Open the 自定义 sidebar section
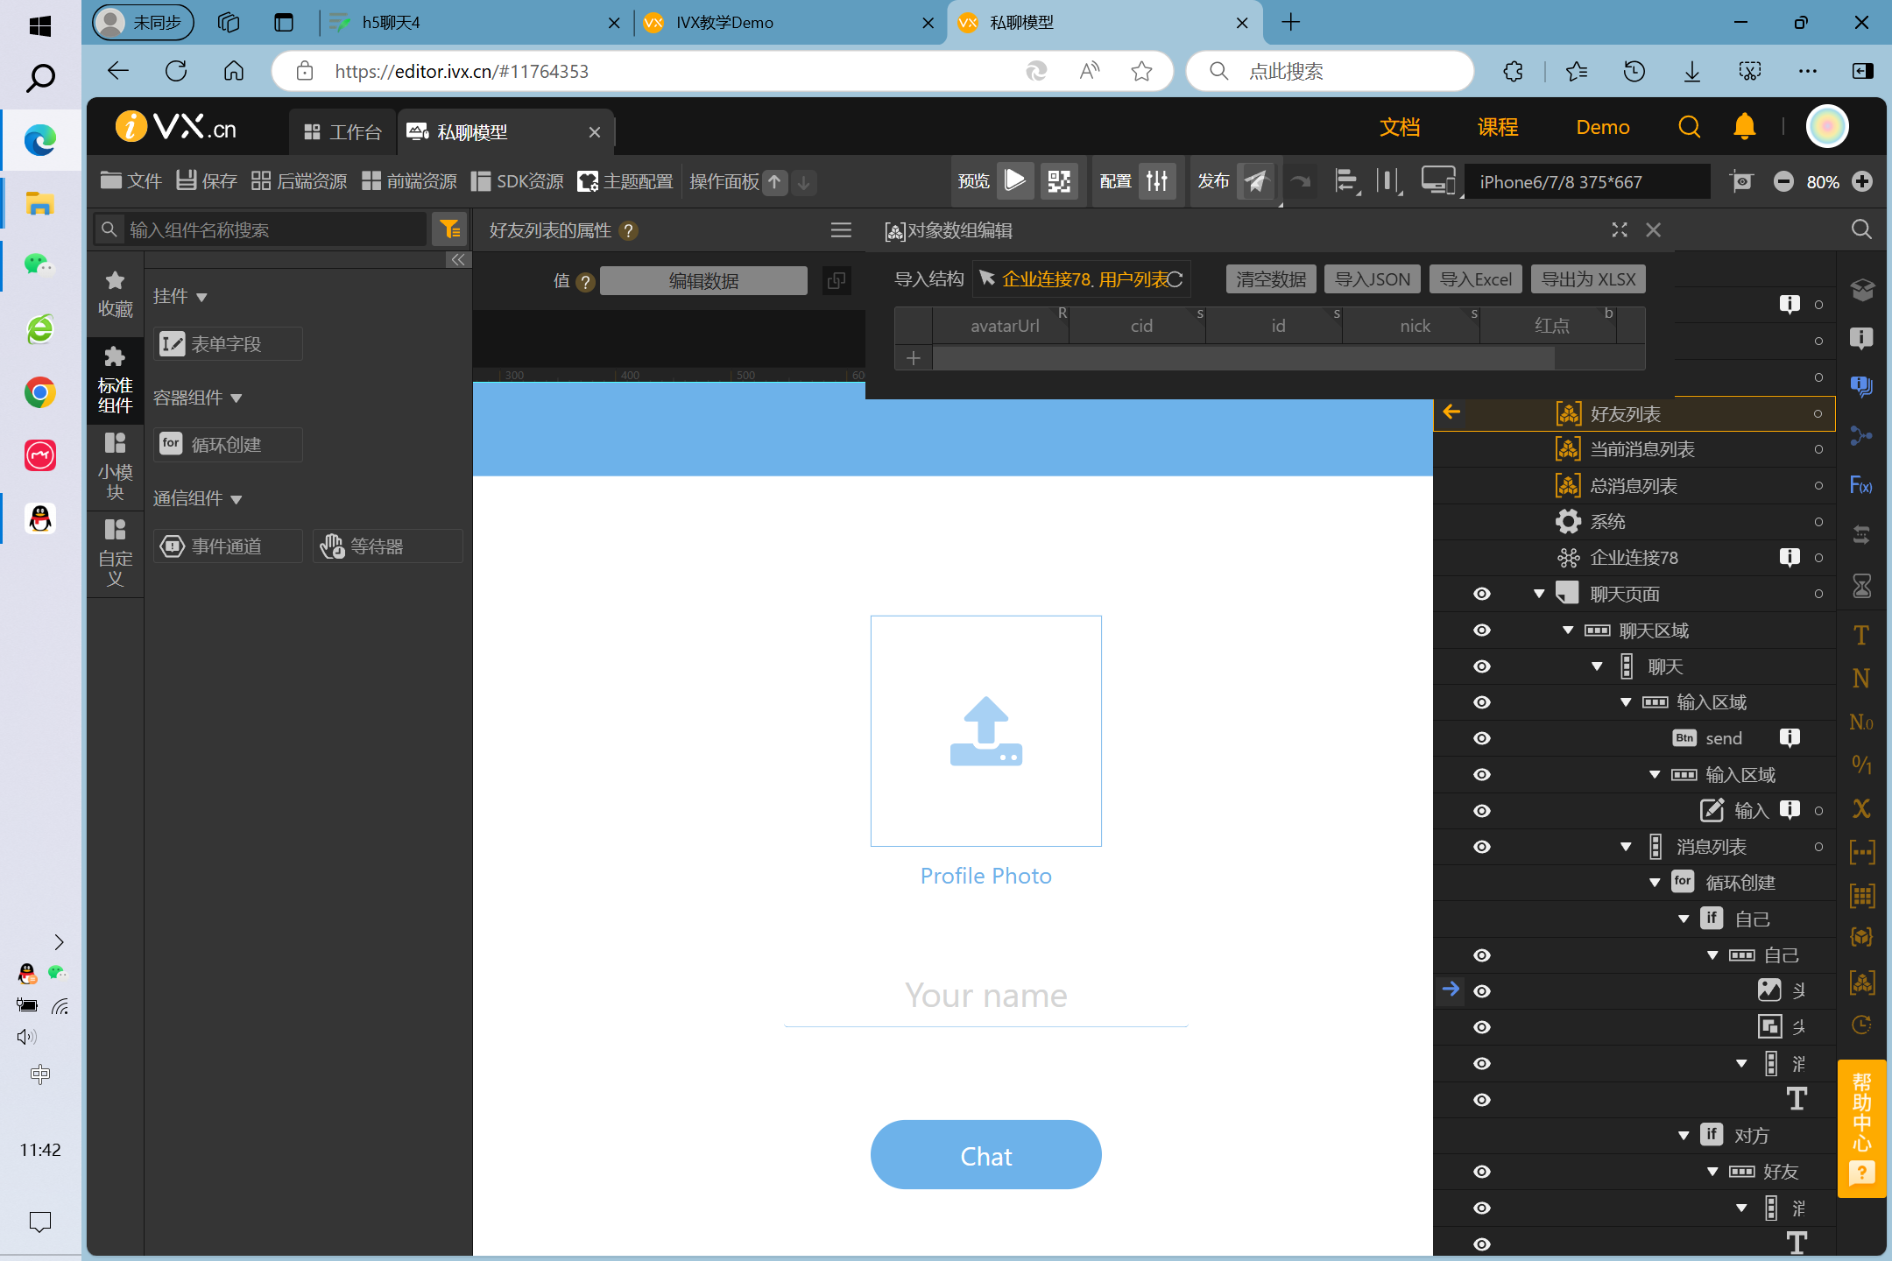 click(x=115, y=553)
